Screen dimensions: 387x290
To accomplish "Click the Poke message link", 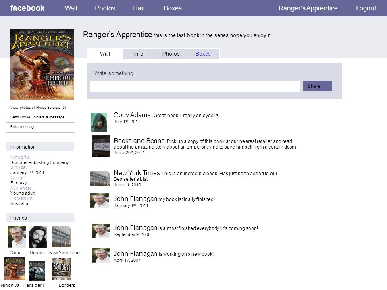I will click(23, 127).
